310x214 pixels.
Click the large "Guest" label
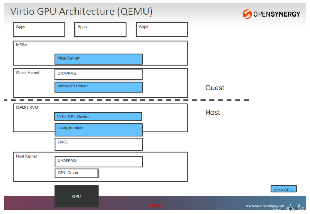tap(215, 88)
